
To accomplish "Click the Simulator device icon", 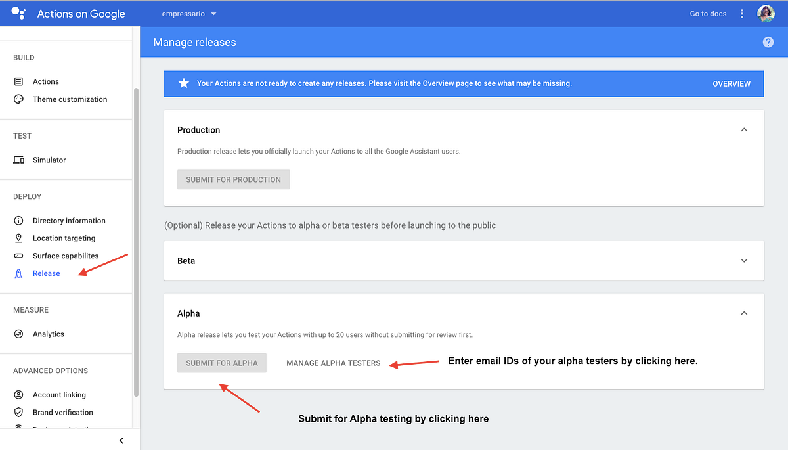I will (19, 160).
